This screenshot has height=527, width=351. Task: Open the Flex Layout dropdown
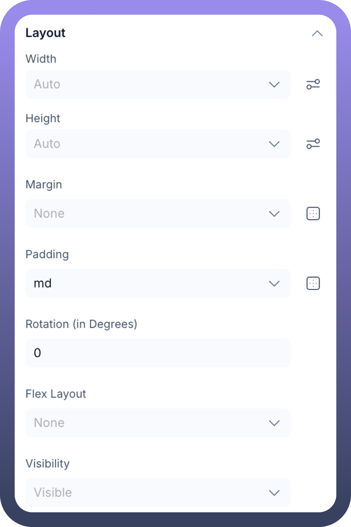pos(158,423)
